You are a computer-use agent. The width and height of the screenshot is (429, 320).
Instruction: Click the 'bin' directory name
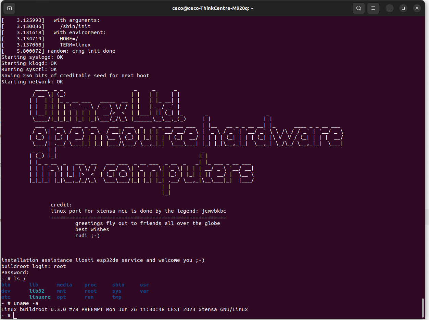6,285
